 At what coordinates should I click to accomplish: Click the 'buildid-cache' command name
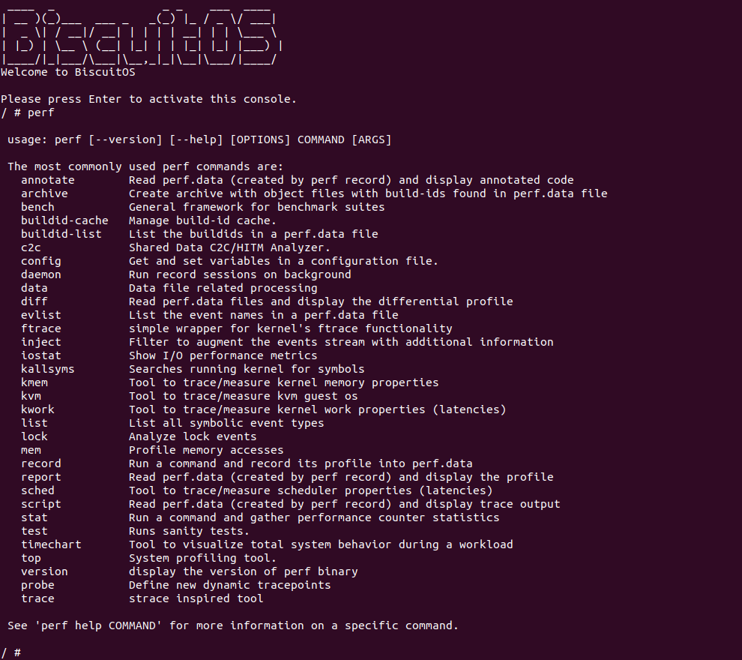64,220
